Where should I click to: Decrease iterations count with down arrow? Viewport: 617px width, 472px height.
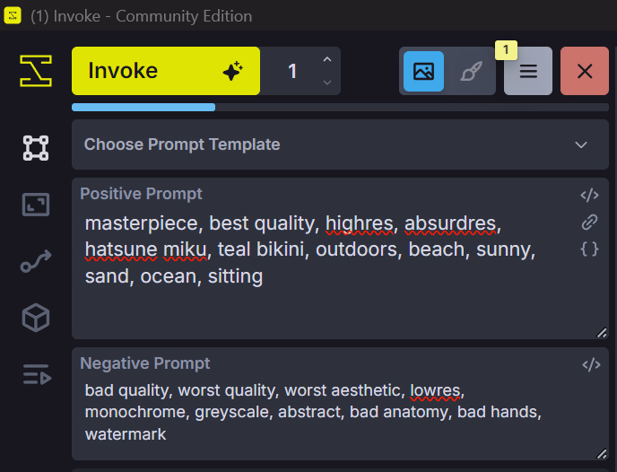pyautogui.click(x=327, y=83)
